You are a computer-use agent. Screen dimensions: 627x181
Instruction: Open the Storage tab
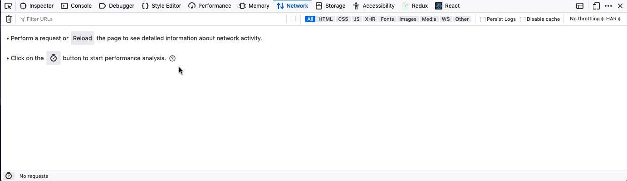330,6
